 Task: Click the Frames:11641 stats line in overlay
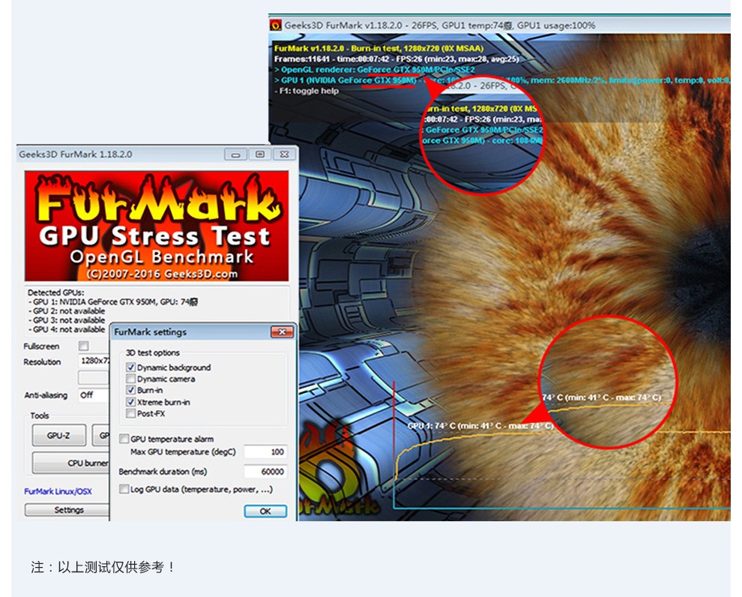click(396, 59)
